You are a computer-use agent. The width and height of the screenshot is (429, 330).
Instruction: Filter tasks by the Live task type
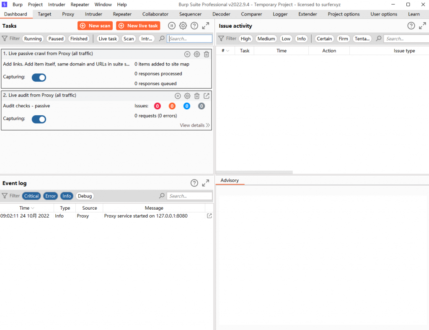pos(108,39)
